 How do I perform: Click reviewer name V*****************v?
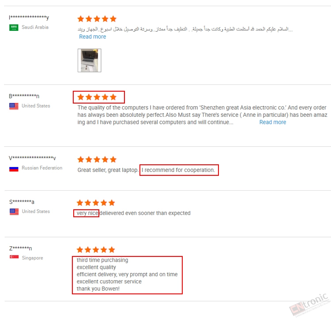click(32, 158)
